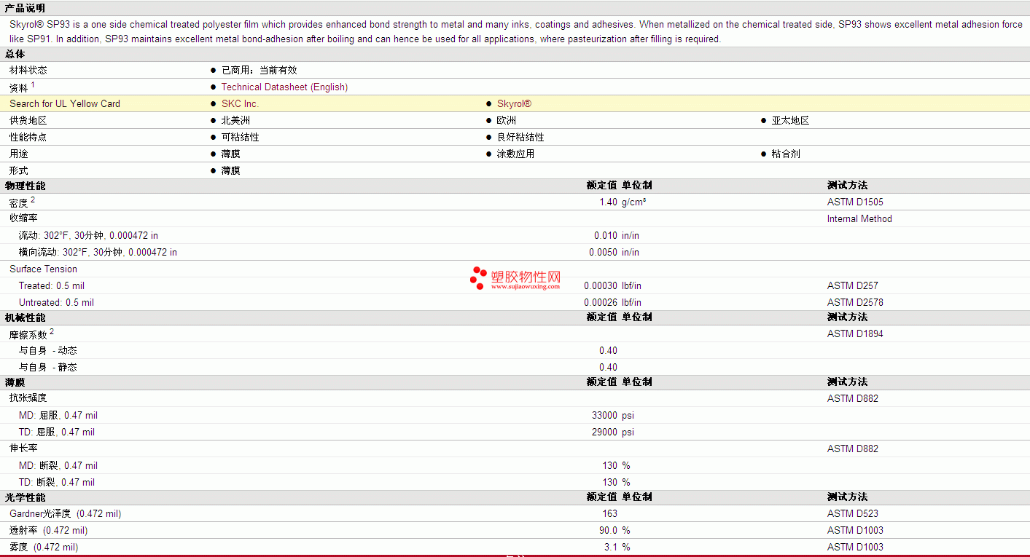Click the SKC Inc. link
This screenshot has width=1030, height=557.
click(240, 103)
